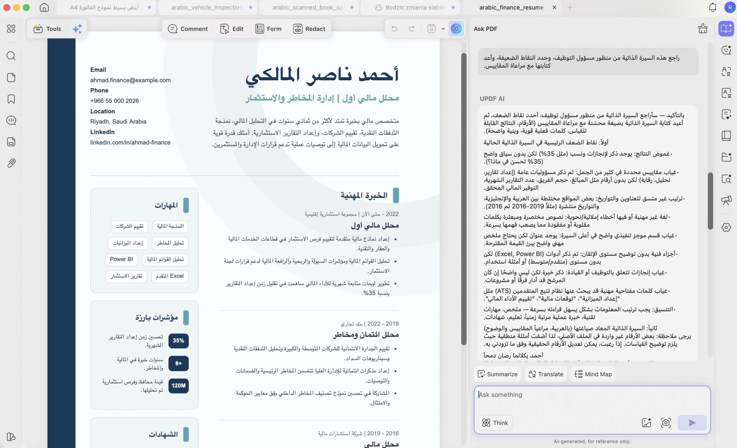Click the Riyadh, Saudi Arabia location text
737x448 pixels.
tap(118, 122)
